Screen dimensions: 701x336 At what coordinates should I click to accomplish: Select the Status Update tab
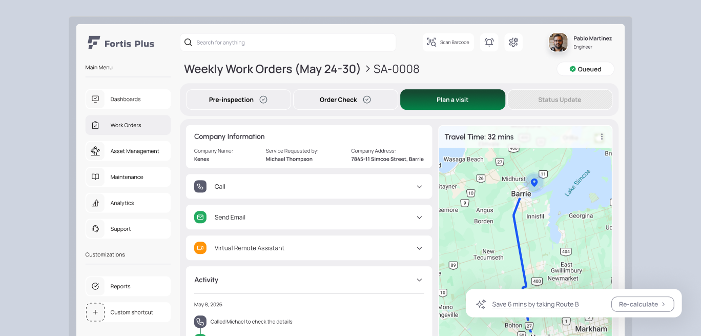coord(560,100)
